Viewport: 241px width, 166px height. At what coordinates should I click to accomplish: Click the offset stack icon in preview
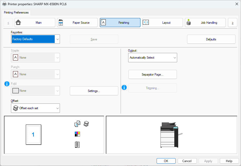point(86,124)
